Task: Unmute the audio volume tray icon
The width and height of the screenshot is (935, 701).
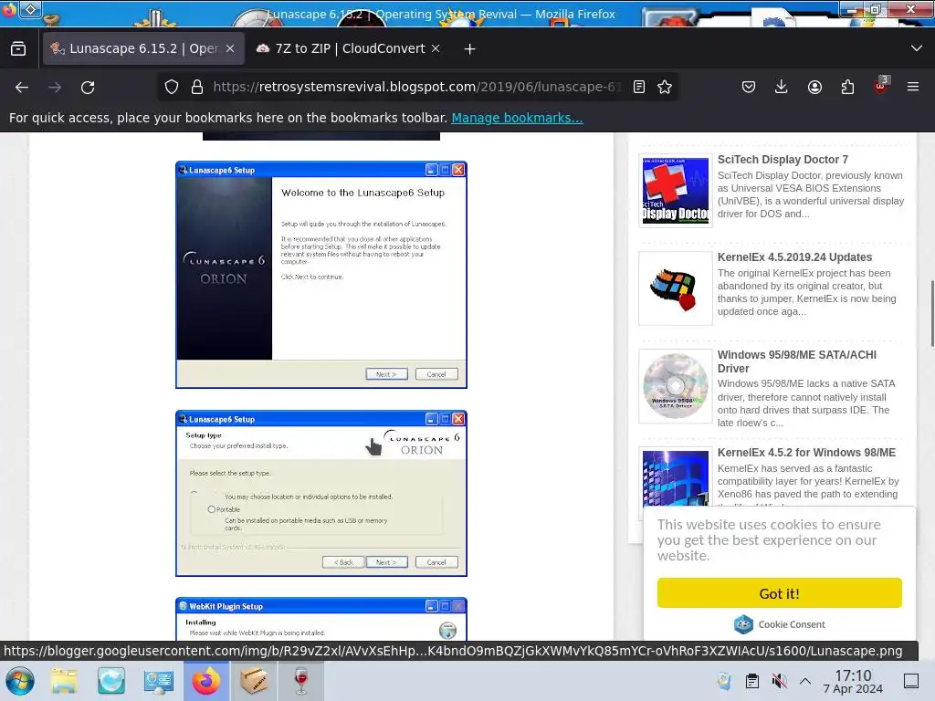Action: point(779,681)
